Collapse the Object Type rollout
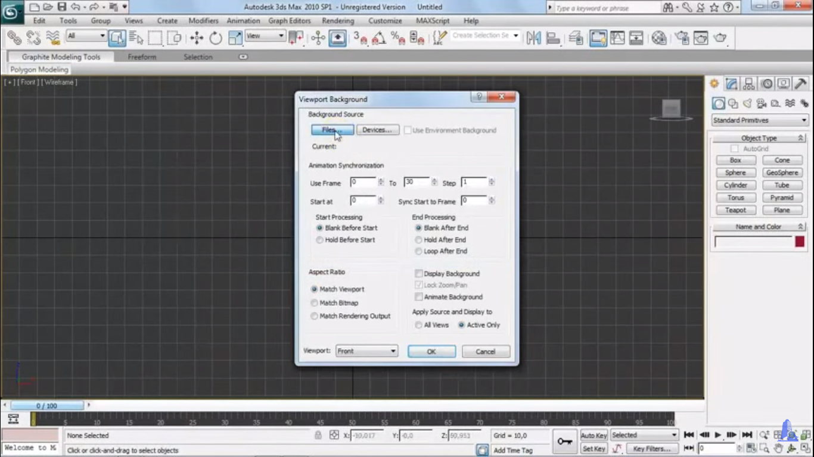Viewport: 814px width, 457px height. [x=759, y=138]
